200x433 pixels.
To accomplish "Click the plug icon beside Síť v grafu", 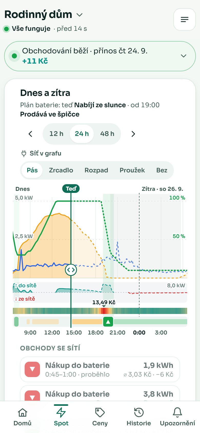I will [x=24, y=154].
